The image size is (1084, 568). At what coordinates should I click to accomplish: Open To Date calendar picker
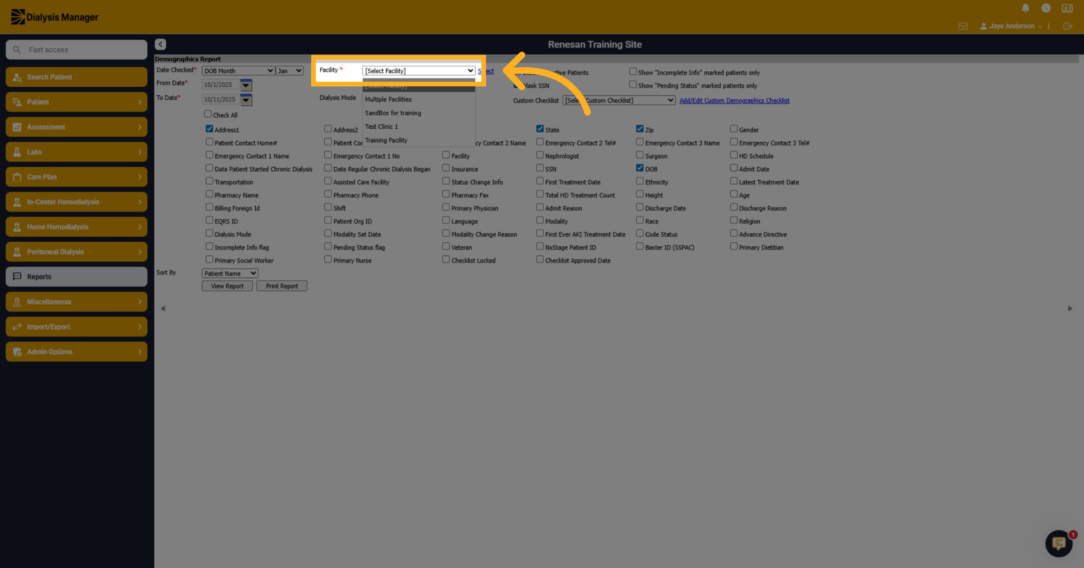pos(246,99)
